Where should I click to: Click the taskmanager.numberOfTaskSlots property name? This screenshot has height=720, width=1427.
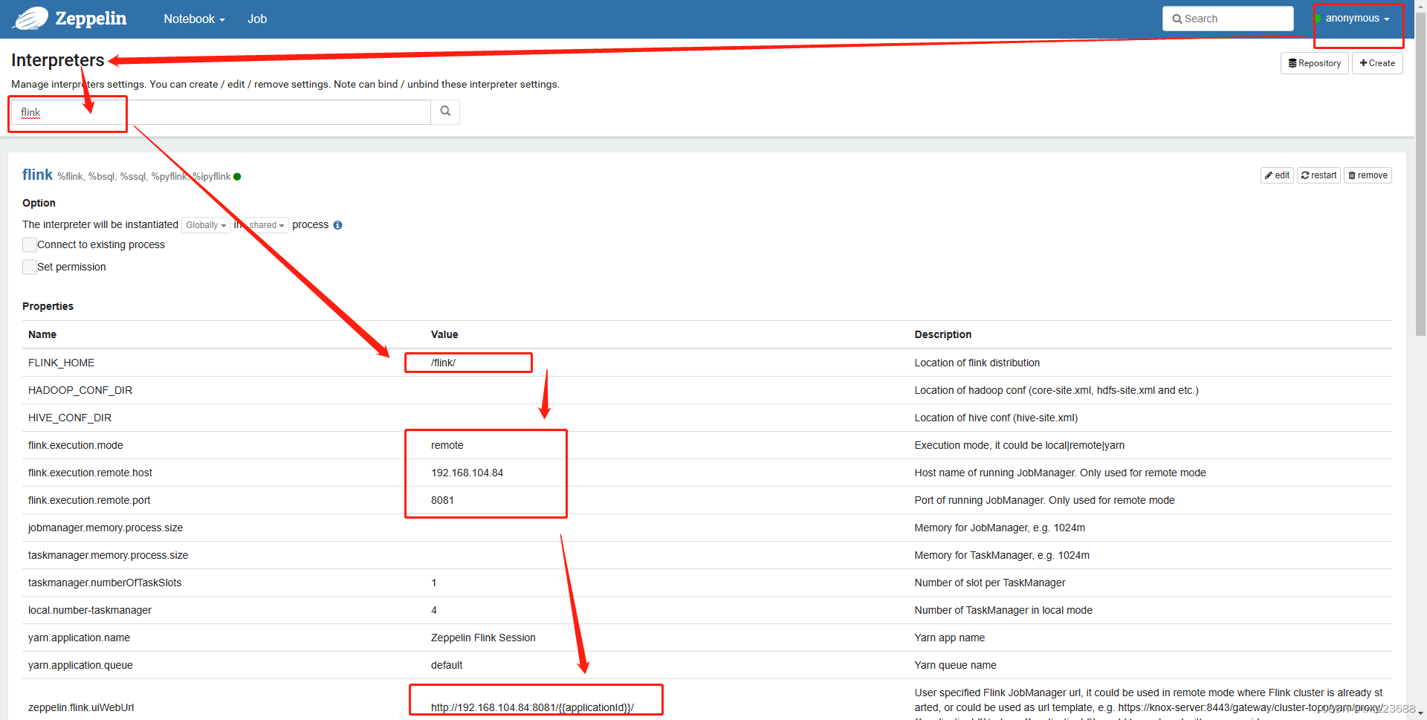105,583
